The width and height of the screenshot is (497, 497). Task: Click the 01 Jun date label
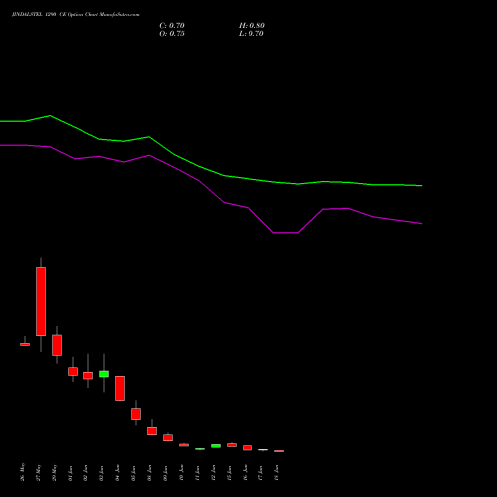coord(71,472)
